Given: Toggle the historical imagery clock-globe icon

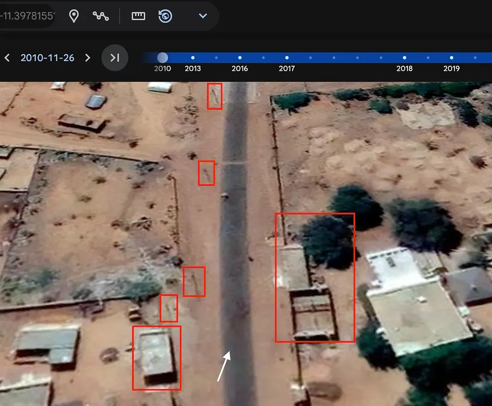Looking at the screenshot, I should coord(165,16).
